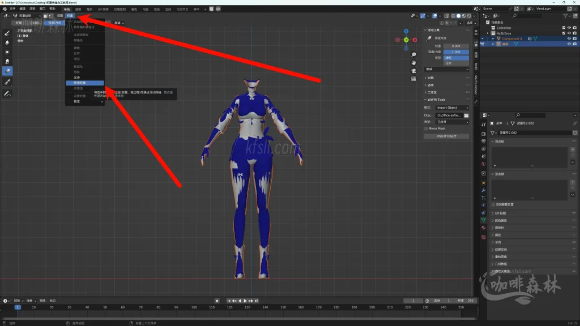Viewport: 580px width, 326px height.
Task: Select rendered viewport shading mode
Action: [469, 16]
